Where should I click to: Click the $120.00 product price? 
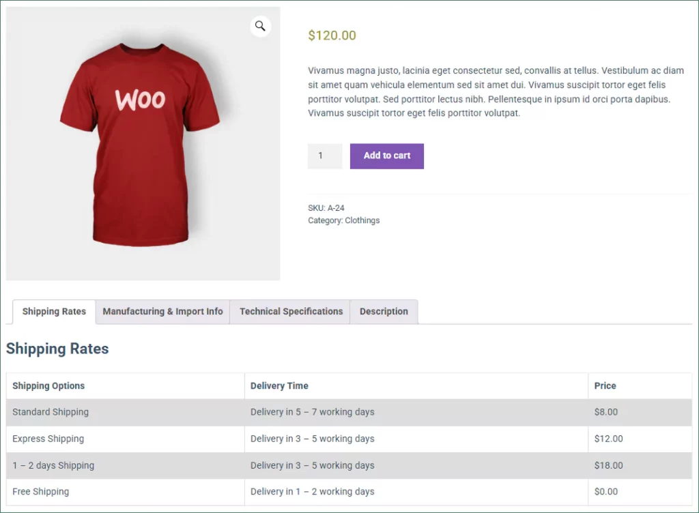tap(332, 35)
